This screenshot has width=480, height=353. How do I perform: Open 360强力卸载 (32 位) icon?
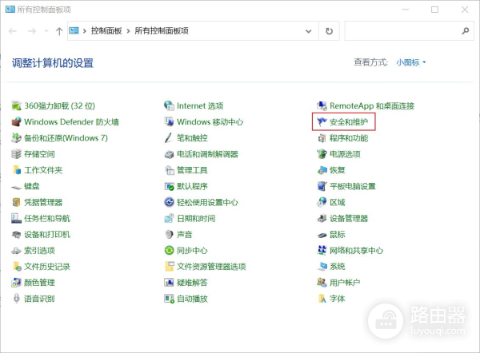click(16, 105)
